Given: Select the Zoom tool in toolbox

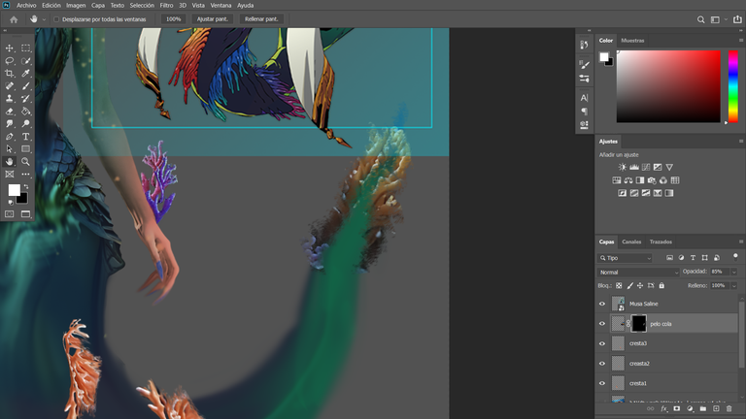Looking at the screenshot, I should click(x=25, y=162).
